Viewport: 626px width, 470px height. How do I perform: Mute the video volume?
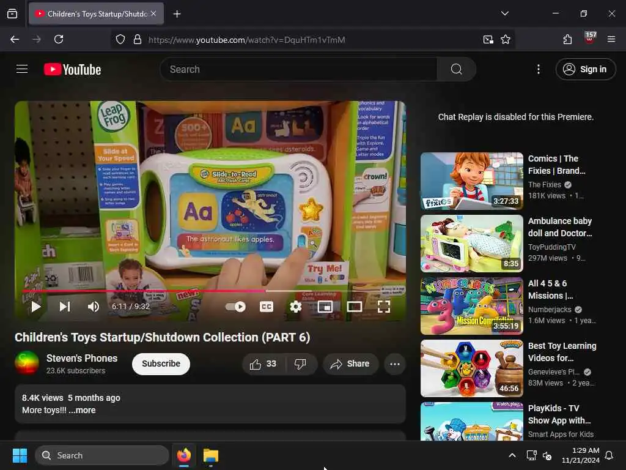coord(94,307)
